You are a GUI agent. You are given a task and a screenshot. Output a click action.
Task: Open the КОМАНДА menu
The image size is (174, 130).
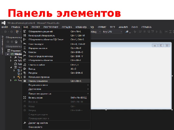(x=81, y=27)
